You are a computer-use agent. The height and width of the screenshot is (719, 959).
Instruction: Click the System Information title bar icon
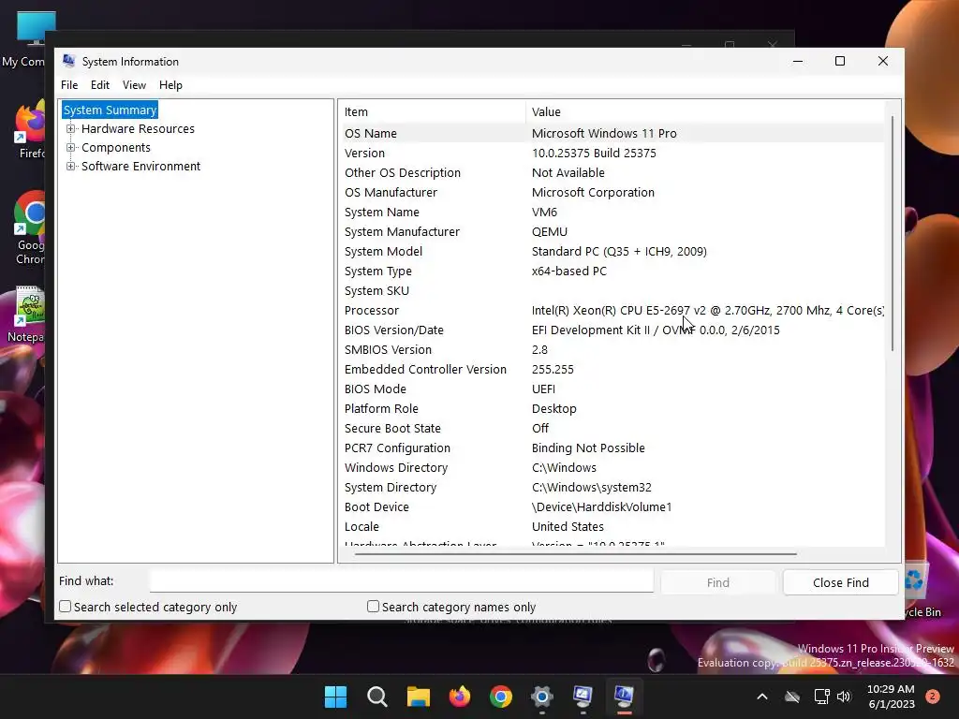pos(68,61)
